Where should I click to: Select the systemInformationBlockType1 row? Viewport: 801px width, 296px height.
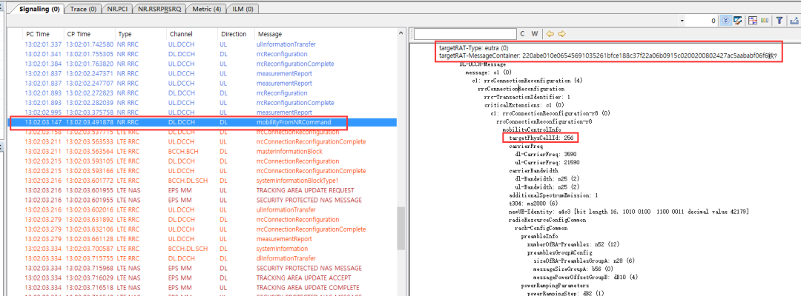tap(202, 181)
